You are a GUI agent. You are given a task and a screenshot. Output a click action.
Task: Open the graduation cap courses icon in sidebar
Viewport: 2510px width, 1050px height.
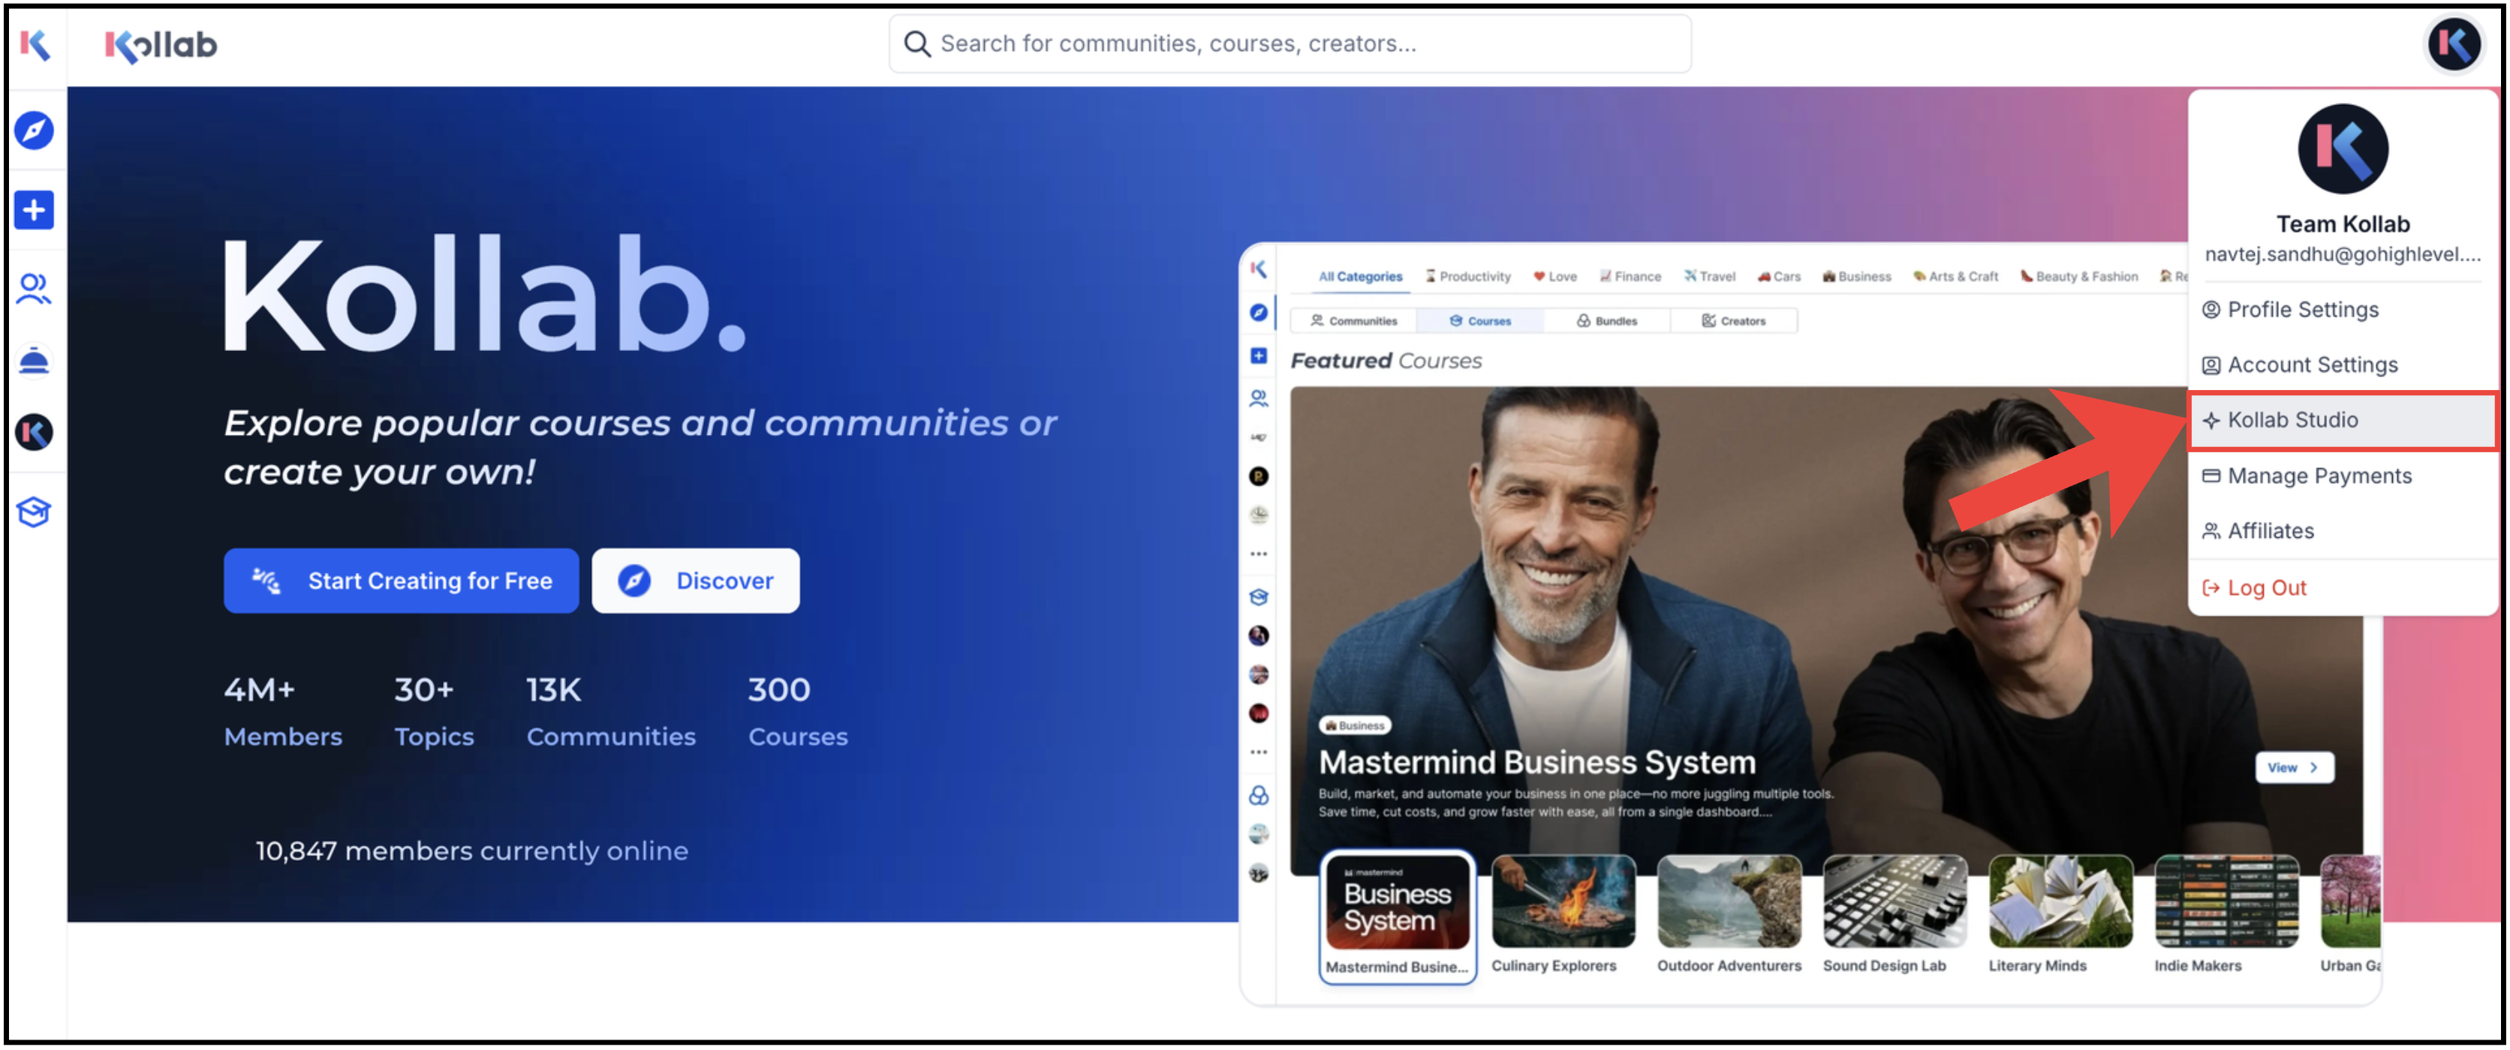click(34, 512)
